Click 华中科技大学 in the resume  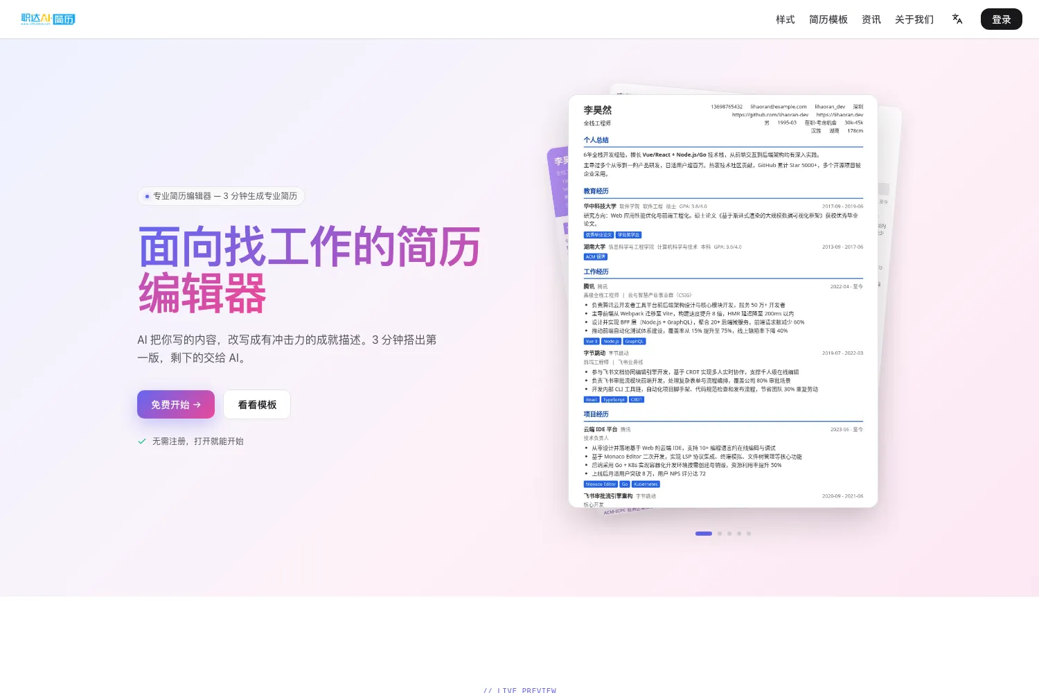[x=600, y=207]
